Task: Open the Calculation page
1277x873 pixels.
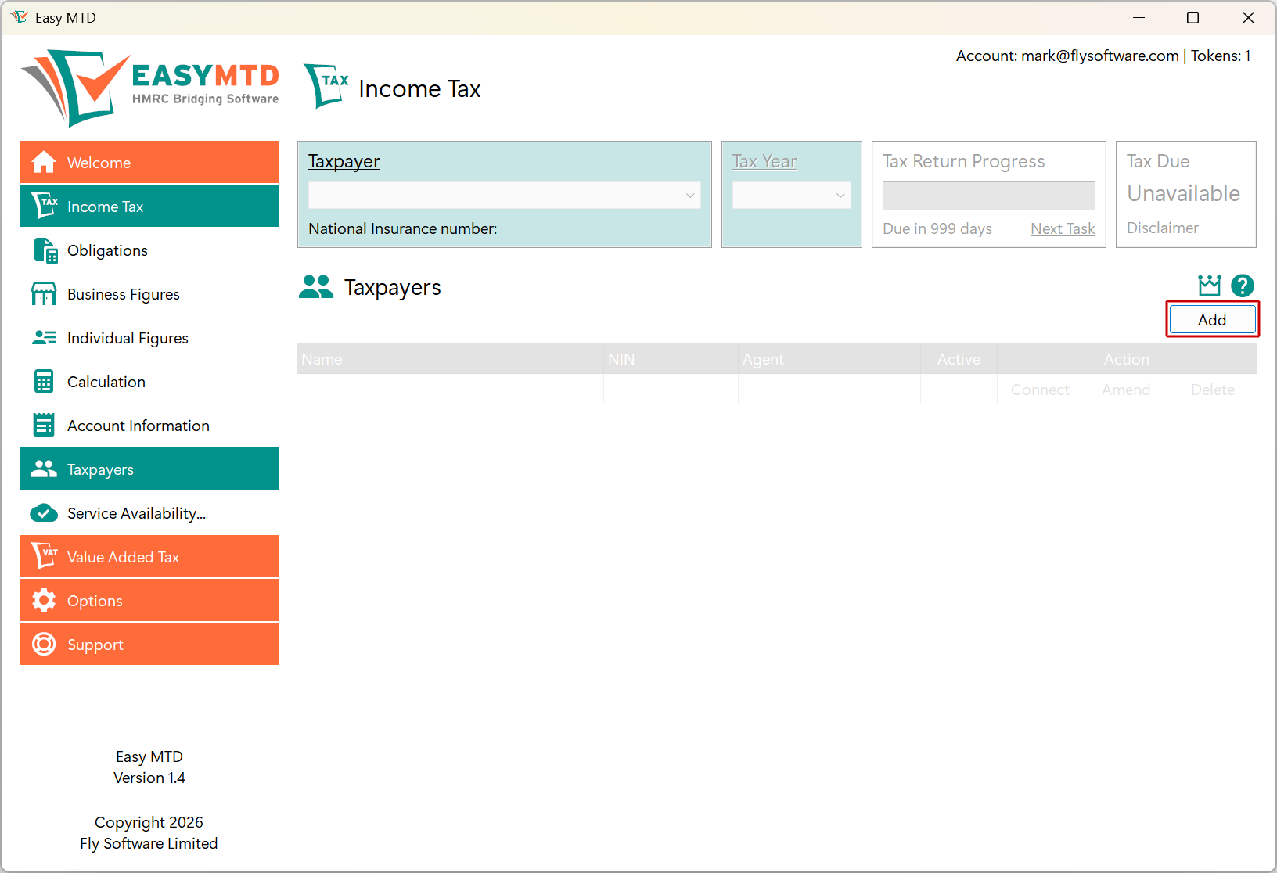Action: 149,382
